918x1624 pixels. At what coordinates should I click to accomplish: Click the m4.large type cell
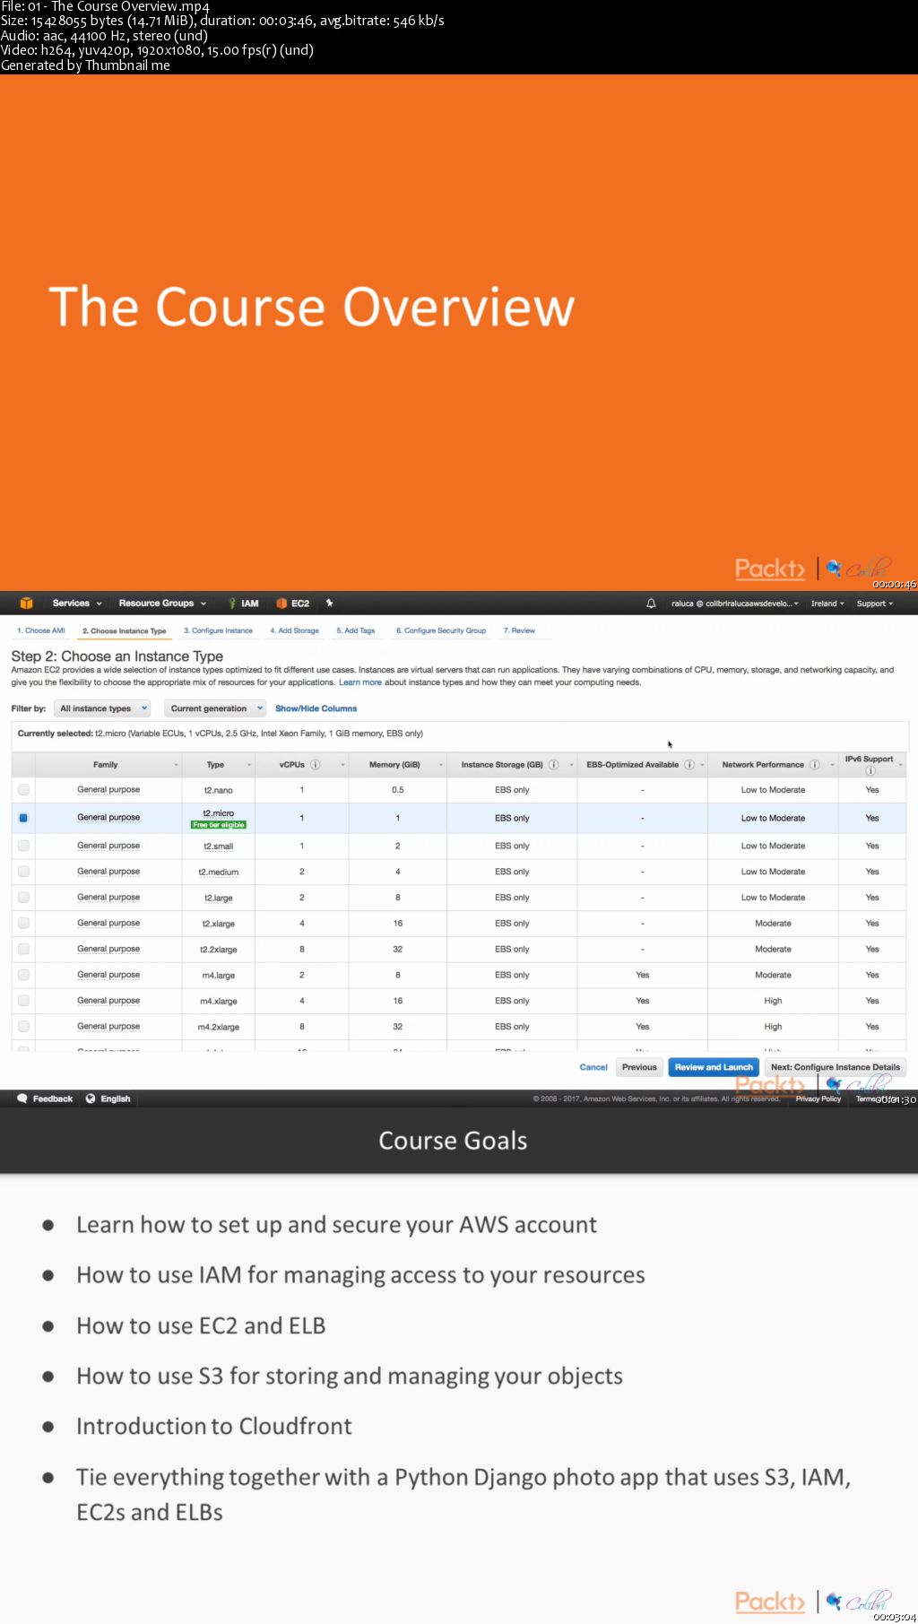[x=218, y=976]
